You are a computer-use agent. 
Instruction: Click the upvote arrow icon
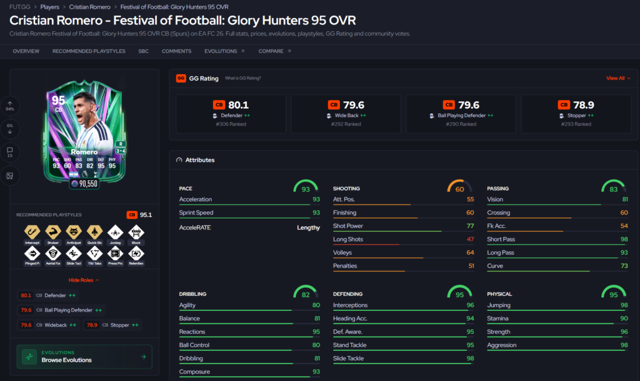[10, 103]
